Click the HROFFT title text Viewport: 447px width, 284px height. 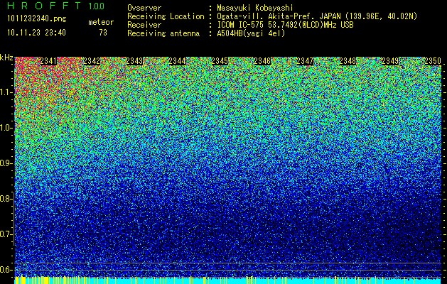coord(44,6)
